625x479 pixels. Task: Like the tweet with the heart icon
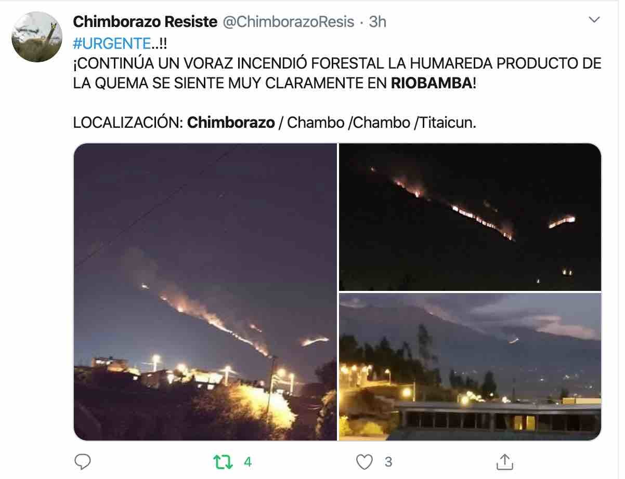point(366,462)
